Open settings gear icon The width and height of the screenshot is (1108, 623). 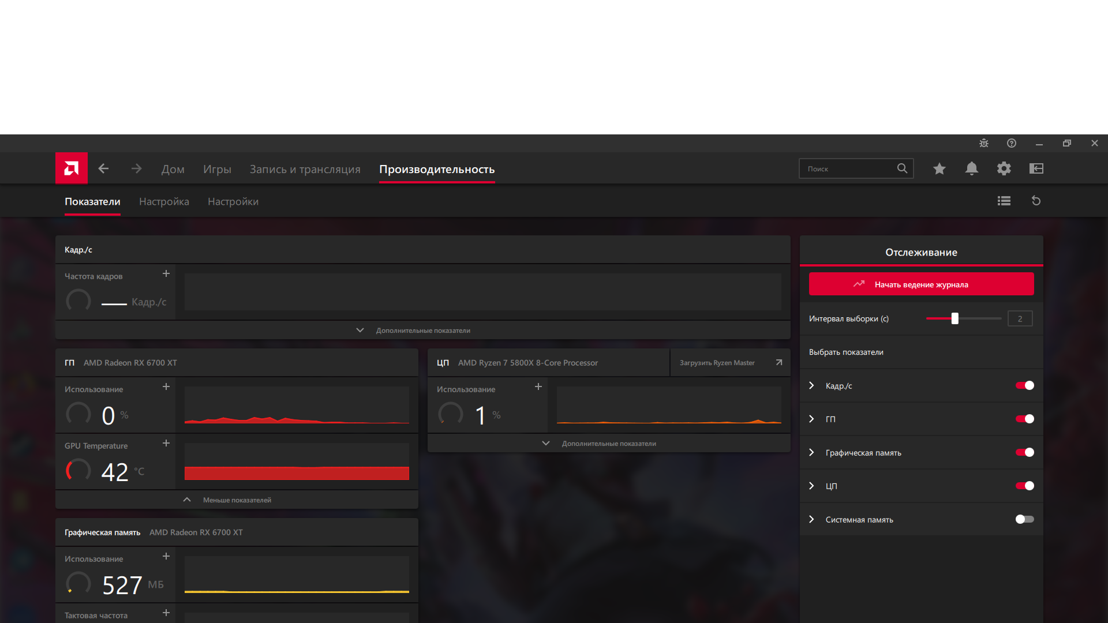tap(1004, 168)
